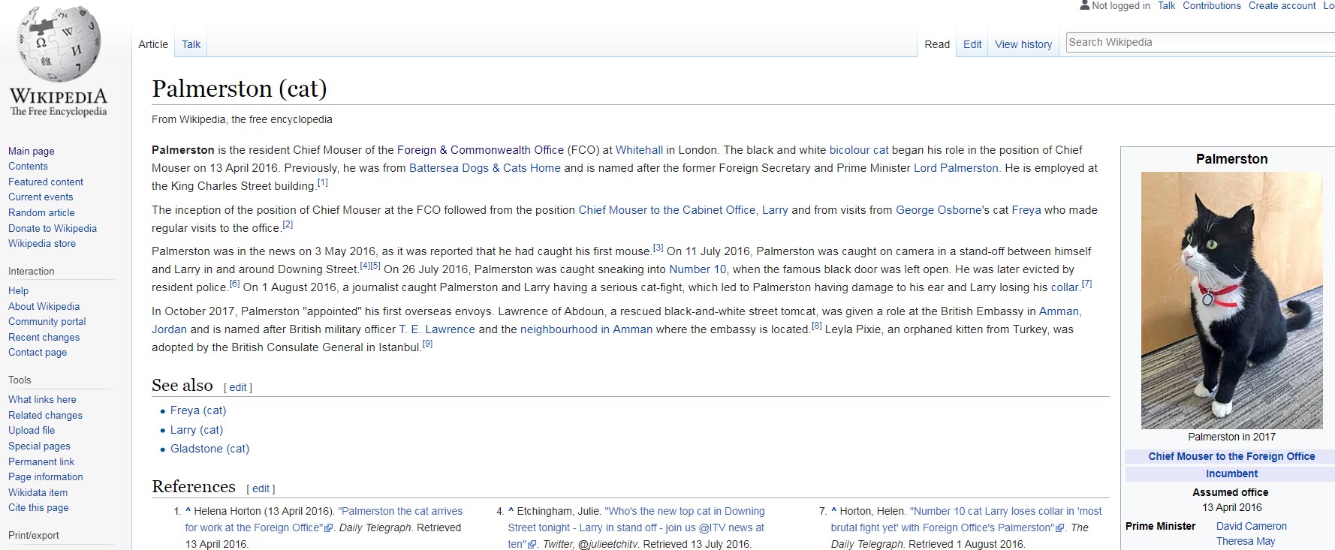Open Page information link

(46, 476)
